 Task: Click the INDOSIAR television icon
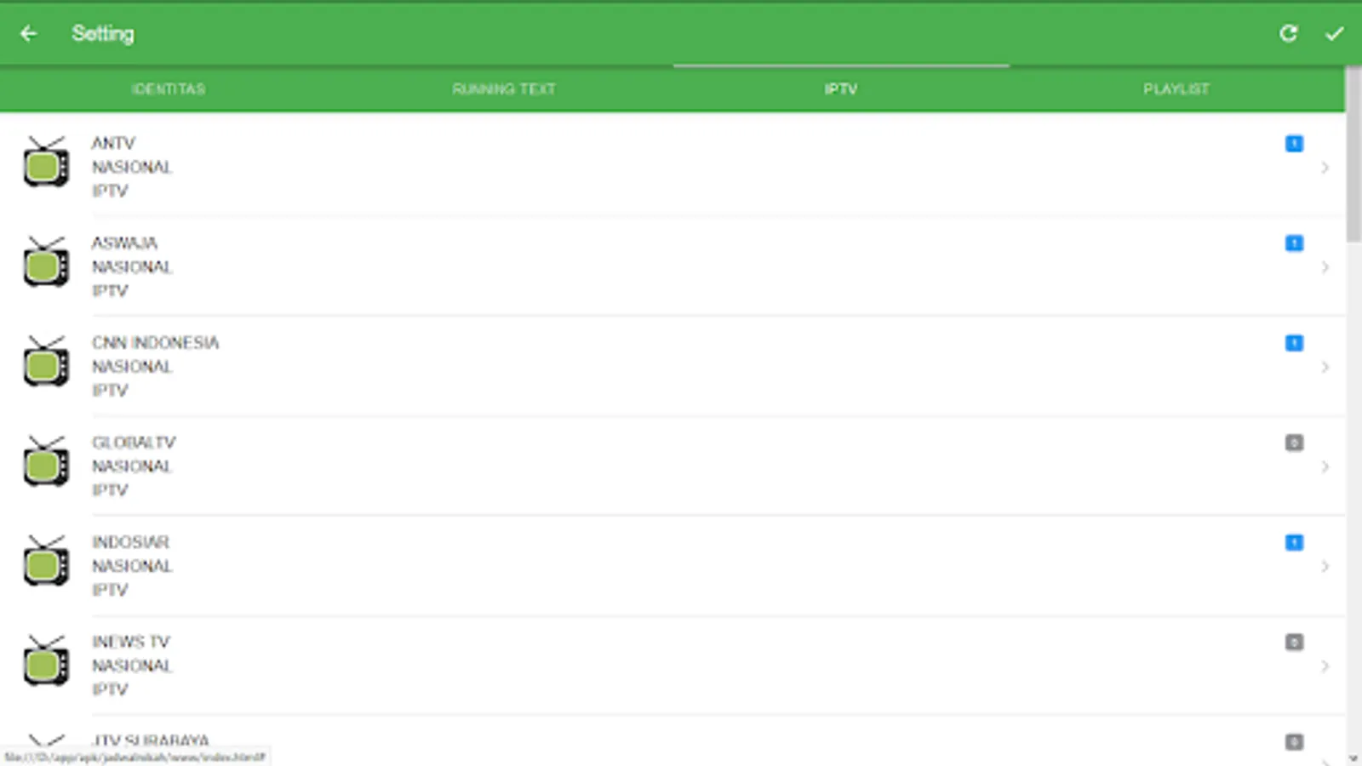[46, 560]
